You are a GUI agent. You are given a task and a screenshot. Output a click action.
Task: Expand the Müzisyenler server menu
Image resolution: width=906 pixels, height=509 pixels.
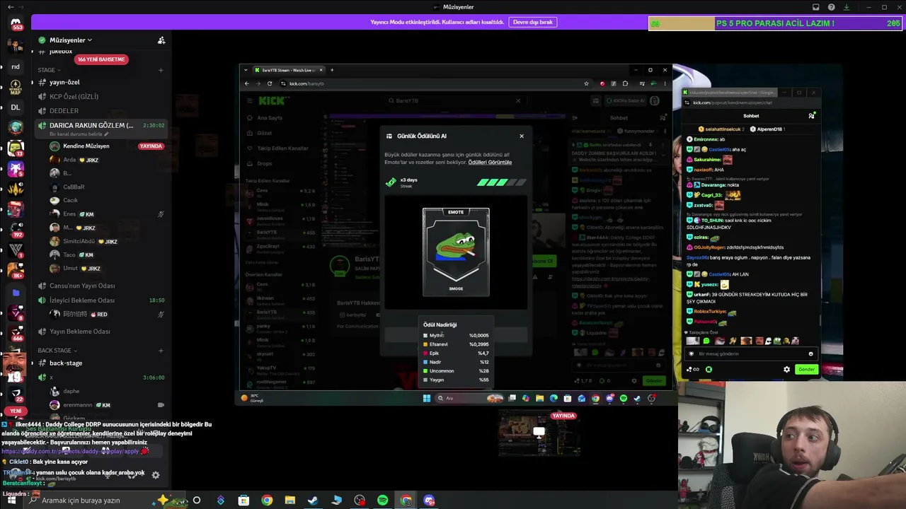70,40
